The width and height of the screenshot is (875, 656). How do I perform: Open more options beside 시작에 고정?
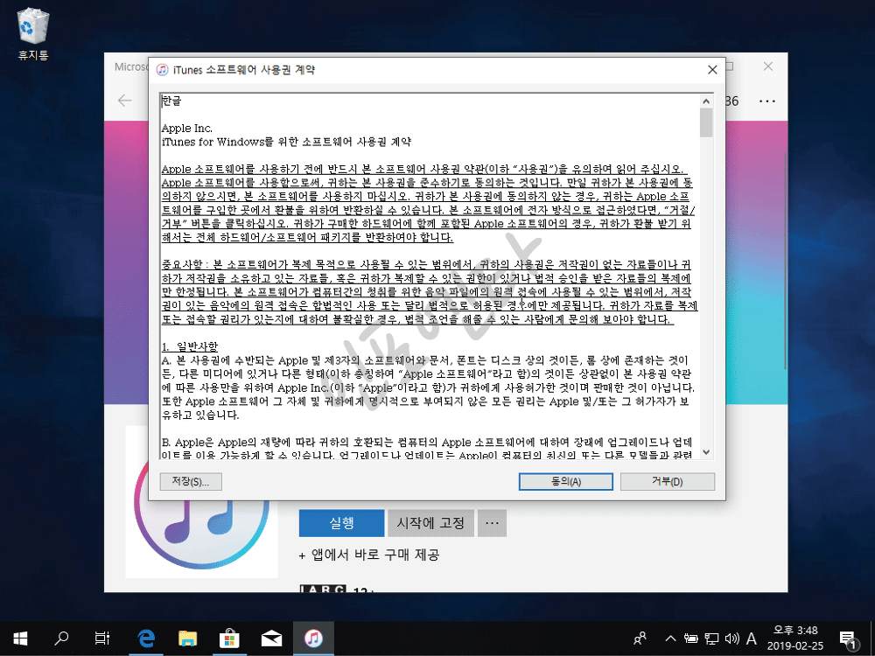(x=492, y=523)
